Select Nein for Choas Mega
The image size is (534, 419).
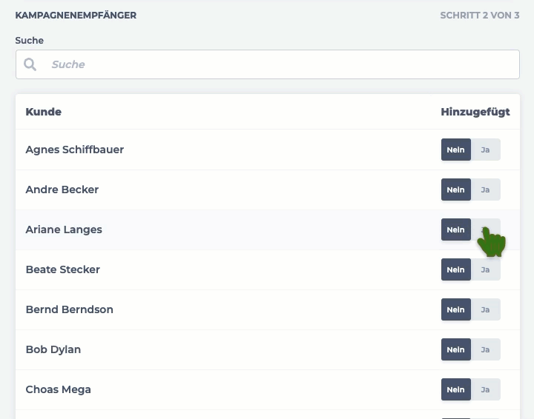tap(456, 389)
